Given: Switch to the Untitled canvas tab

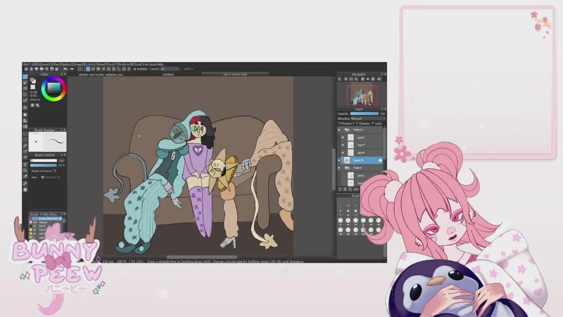Looking at the screenshot, I should click(x=168, y=74).
